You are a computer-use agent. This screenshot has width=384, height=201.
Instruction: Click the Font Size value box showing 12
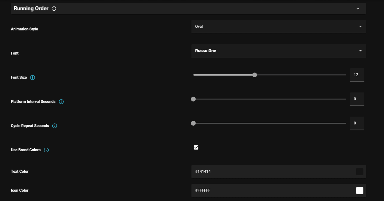(x=357, y=75)
